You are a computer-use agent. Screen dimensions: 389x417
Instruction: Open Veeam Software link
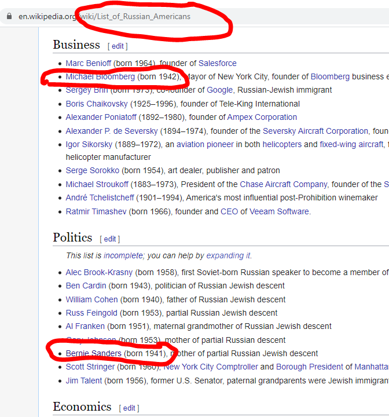pos(279,211)
